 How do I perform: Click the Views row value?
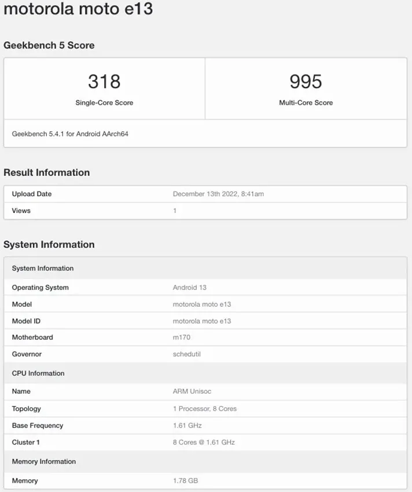175,211
